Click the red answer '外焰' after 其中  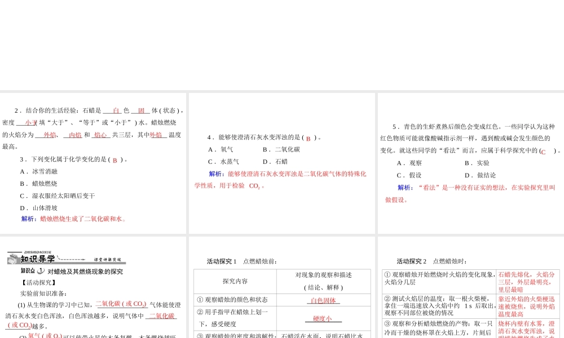[156, 135]
